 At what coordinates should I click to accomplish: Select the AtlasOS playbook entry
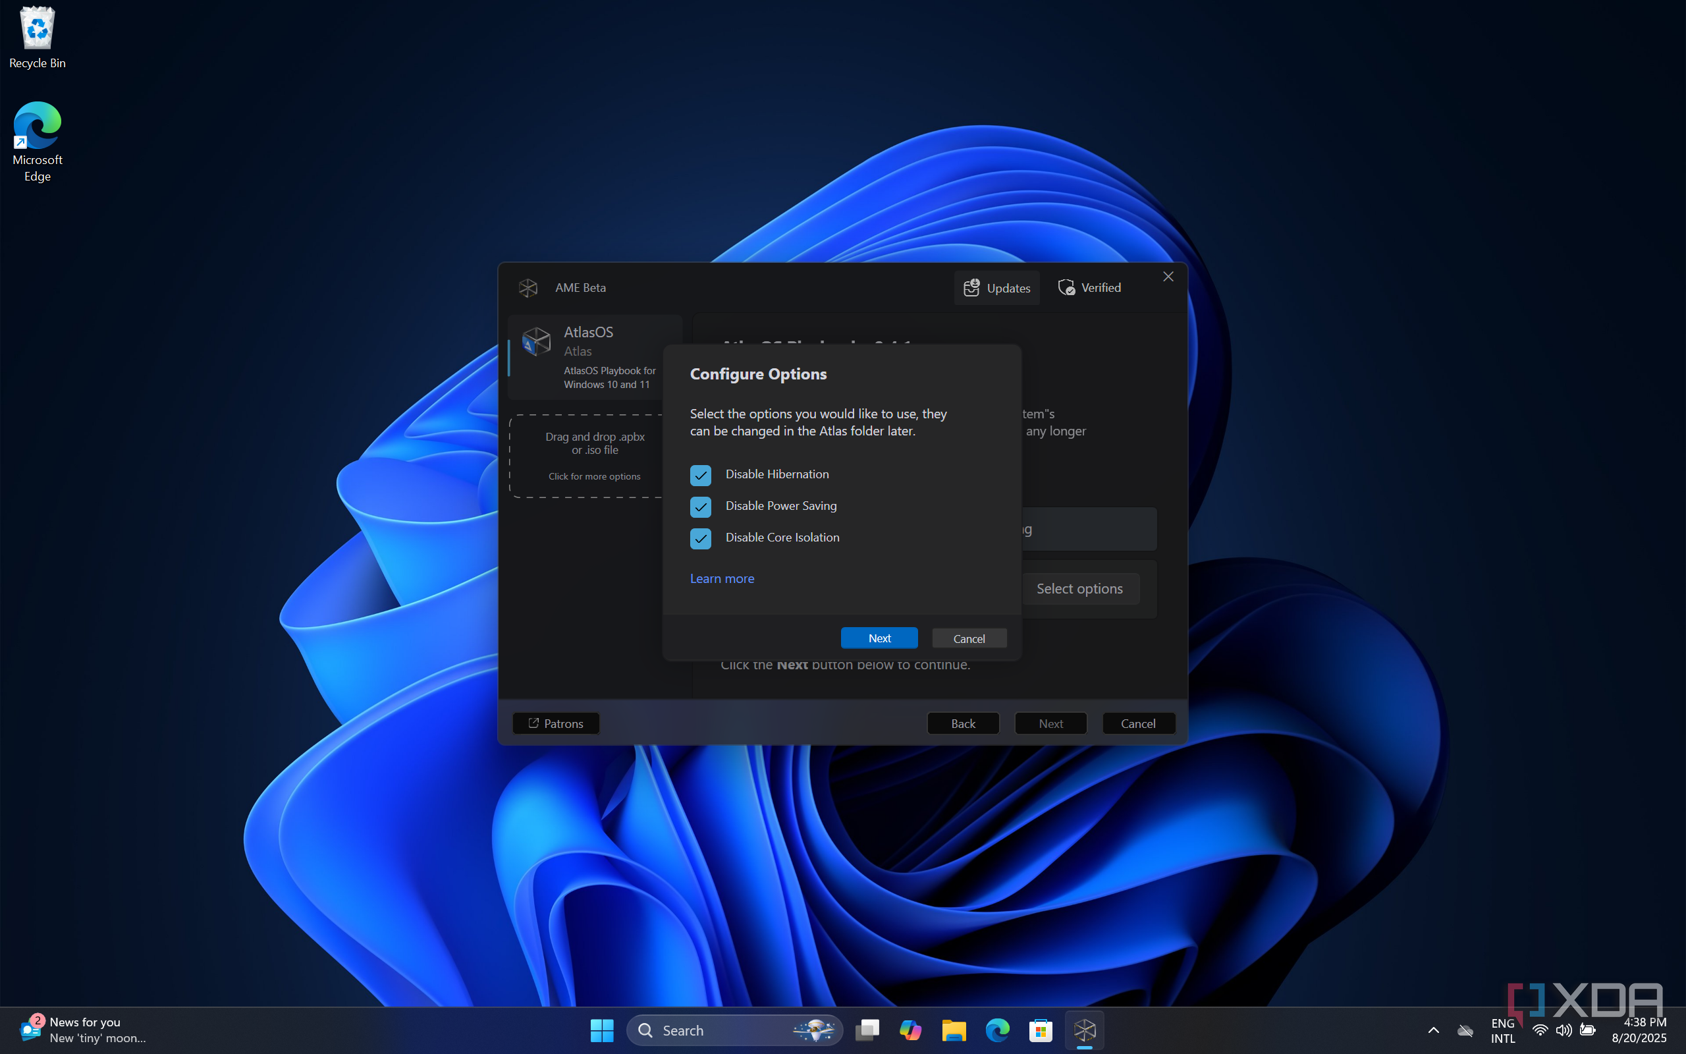(594, 356)
